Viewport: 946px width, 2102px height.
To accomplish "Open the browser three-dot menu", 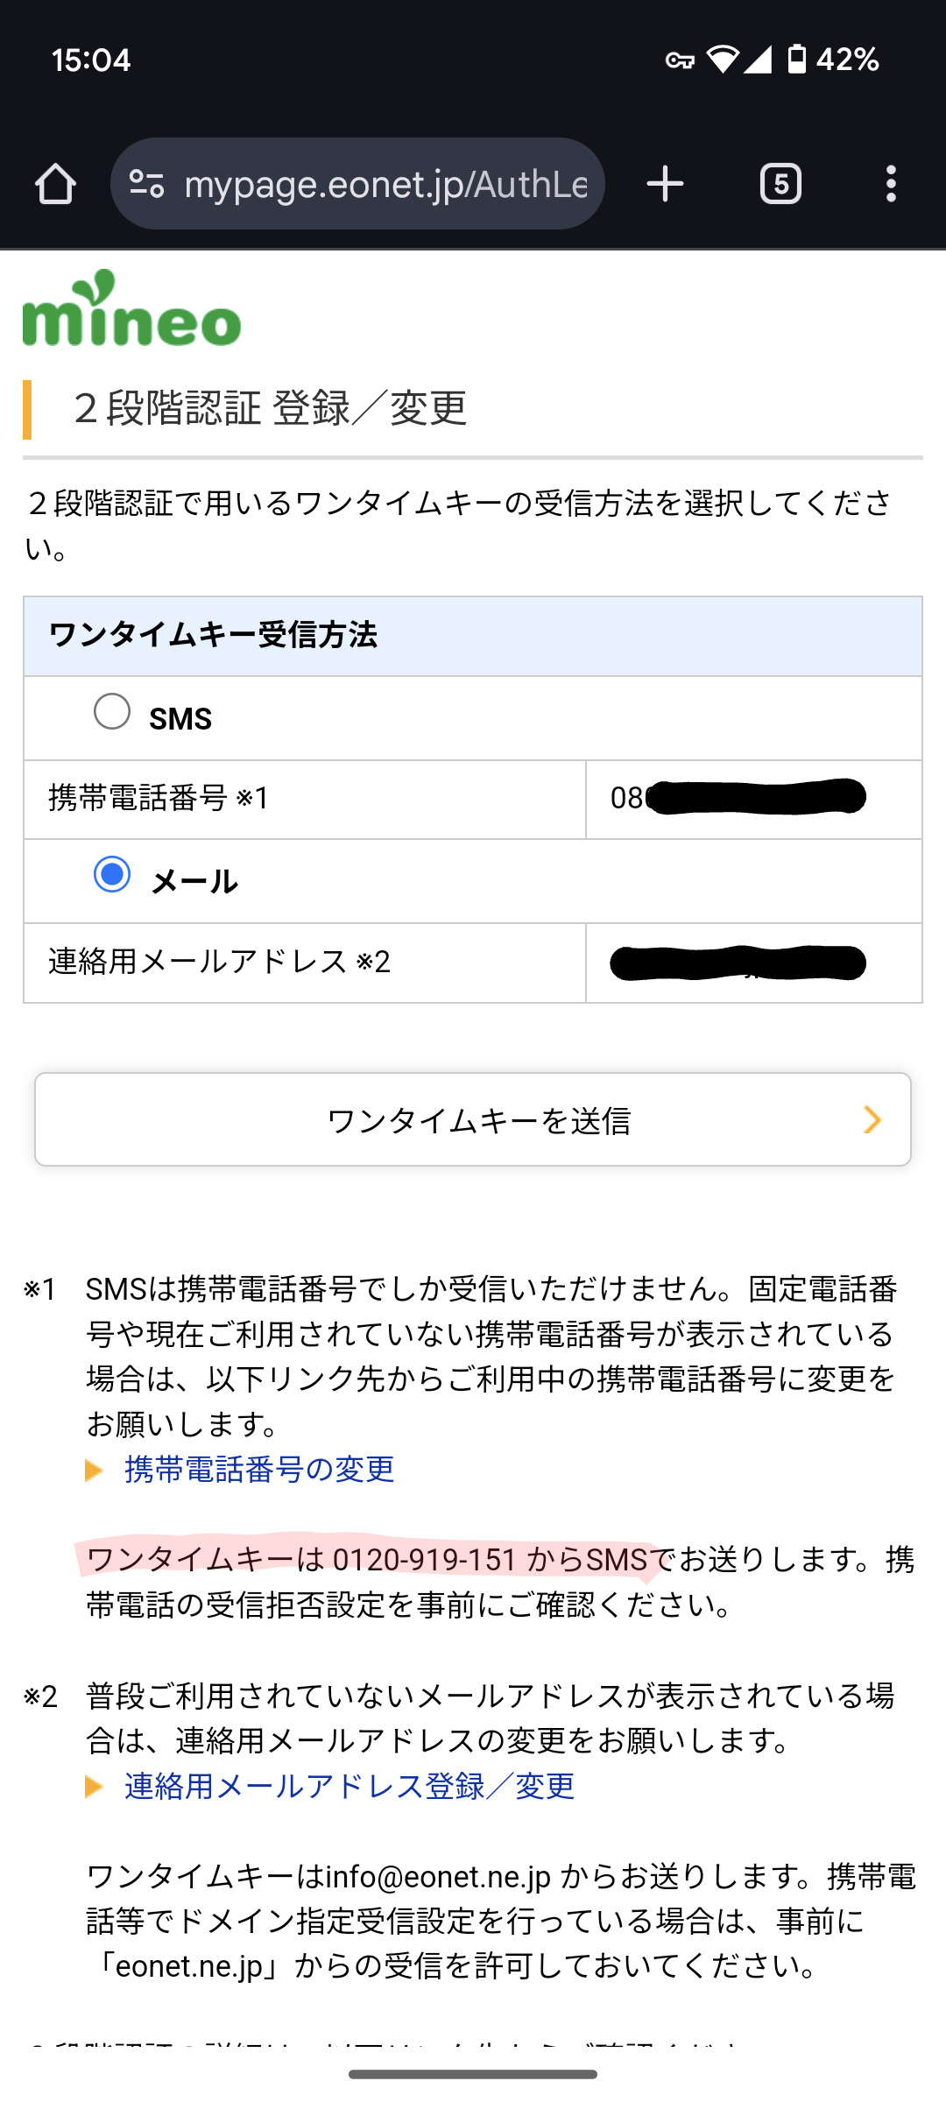I will click(891, 184).
